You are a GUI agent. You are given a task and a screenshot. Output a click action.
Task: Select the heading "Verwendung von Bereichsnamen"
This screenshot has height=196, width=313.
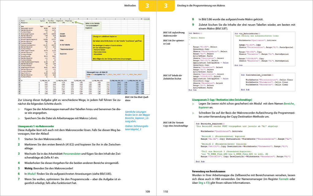pyautogui.click(x=209, y=171)
